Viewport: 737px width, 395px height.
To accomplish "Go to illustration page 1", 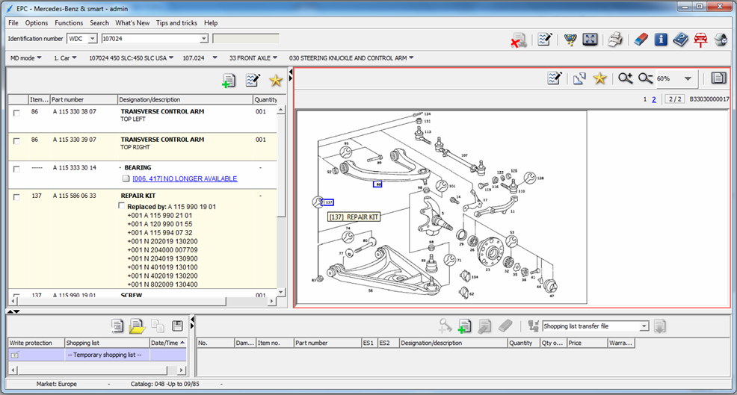I will click(x=645, y=99).
